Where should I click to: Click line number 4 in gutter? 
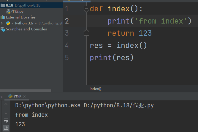[x=66, y=45]
